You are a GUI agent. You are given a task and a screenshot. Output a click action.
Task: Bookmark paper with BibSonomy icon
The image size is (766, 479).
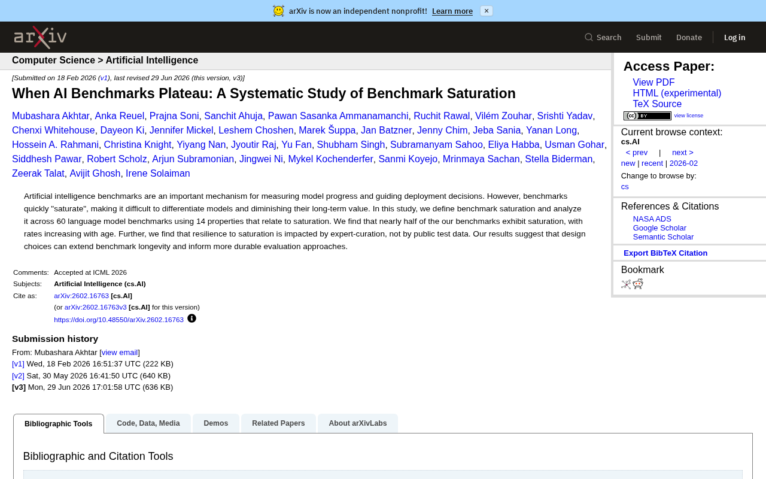626,284
